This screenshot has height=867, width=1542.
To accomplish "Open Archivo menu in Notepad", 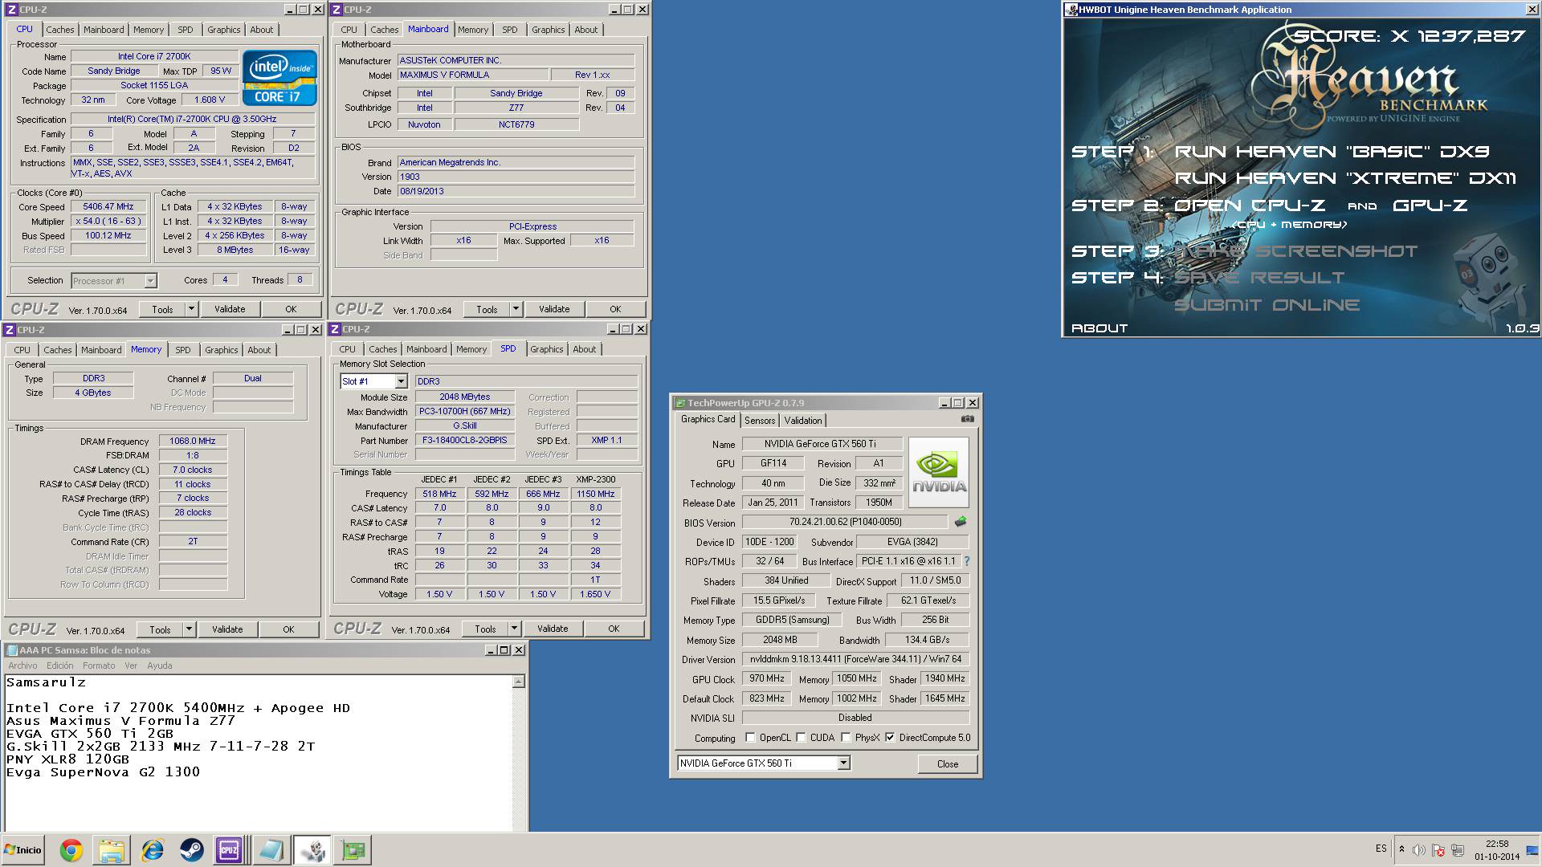I will [x=22, y=666].
